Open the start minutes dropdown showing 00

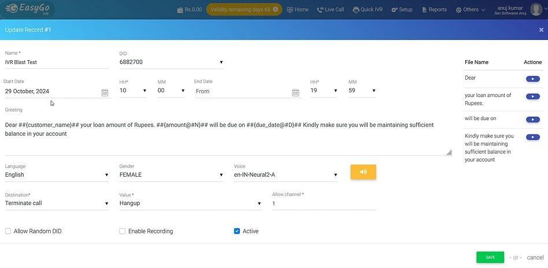coord(171,91)
